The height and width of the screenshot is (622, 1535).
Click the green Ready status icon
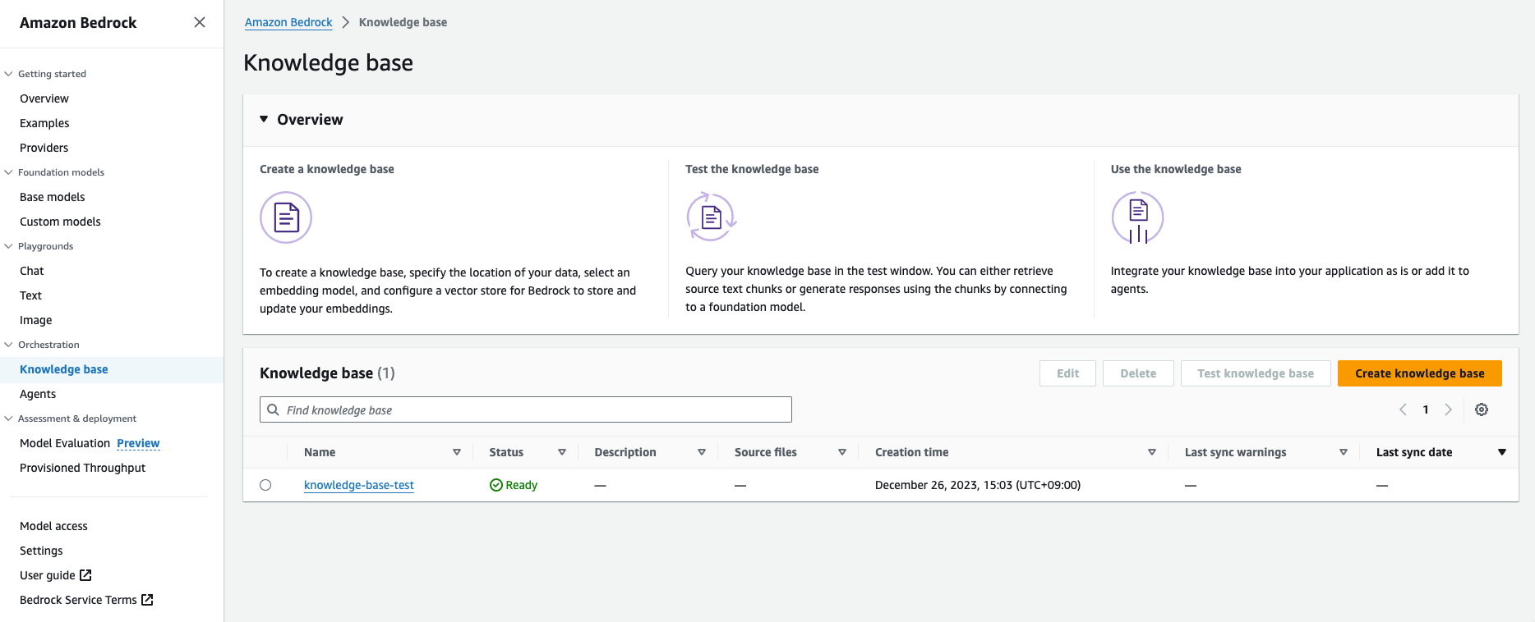(x=496, y=485)
